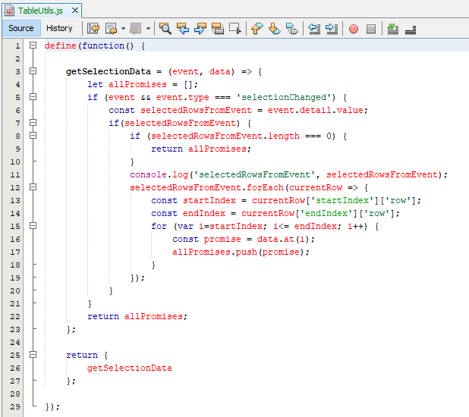Collapse the define function fold on line 1

tap(33, 45)
